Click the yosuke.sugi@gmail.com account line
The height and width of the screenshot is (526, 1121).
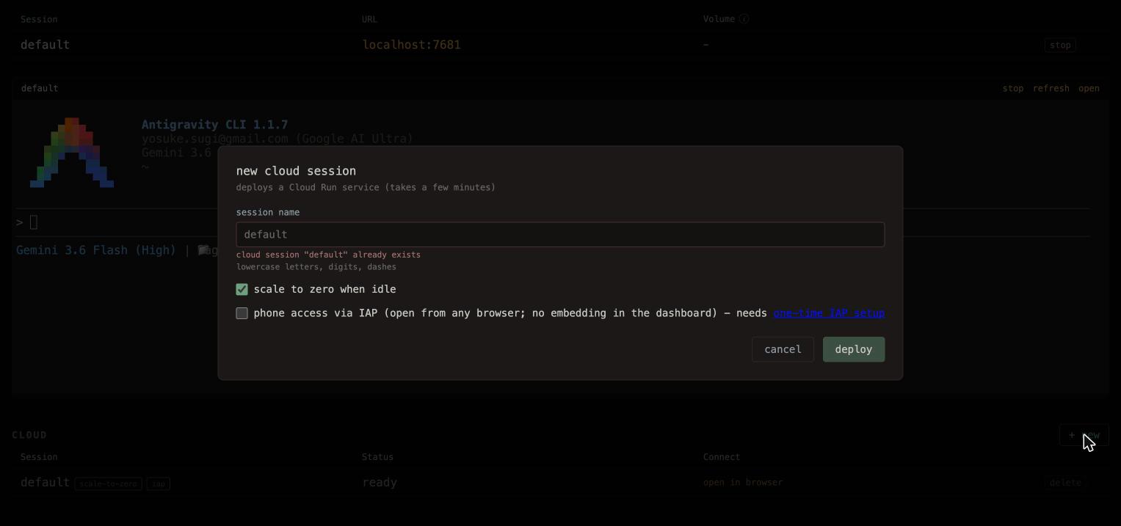[x=277, y=139]
